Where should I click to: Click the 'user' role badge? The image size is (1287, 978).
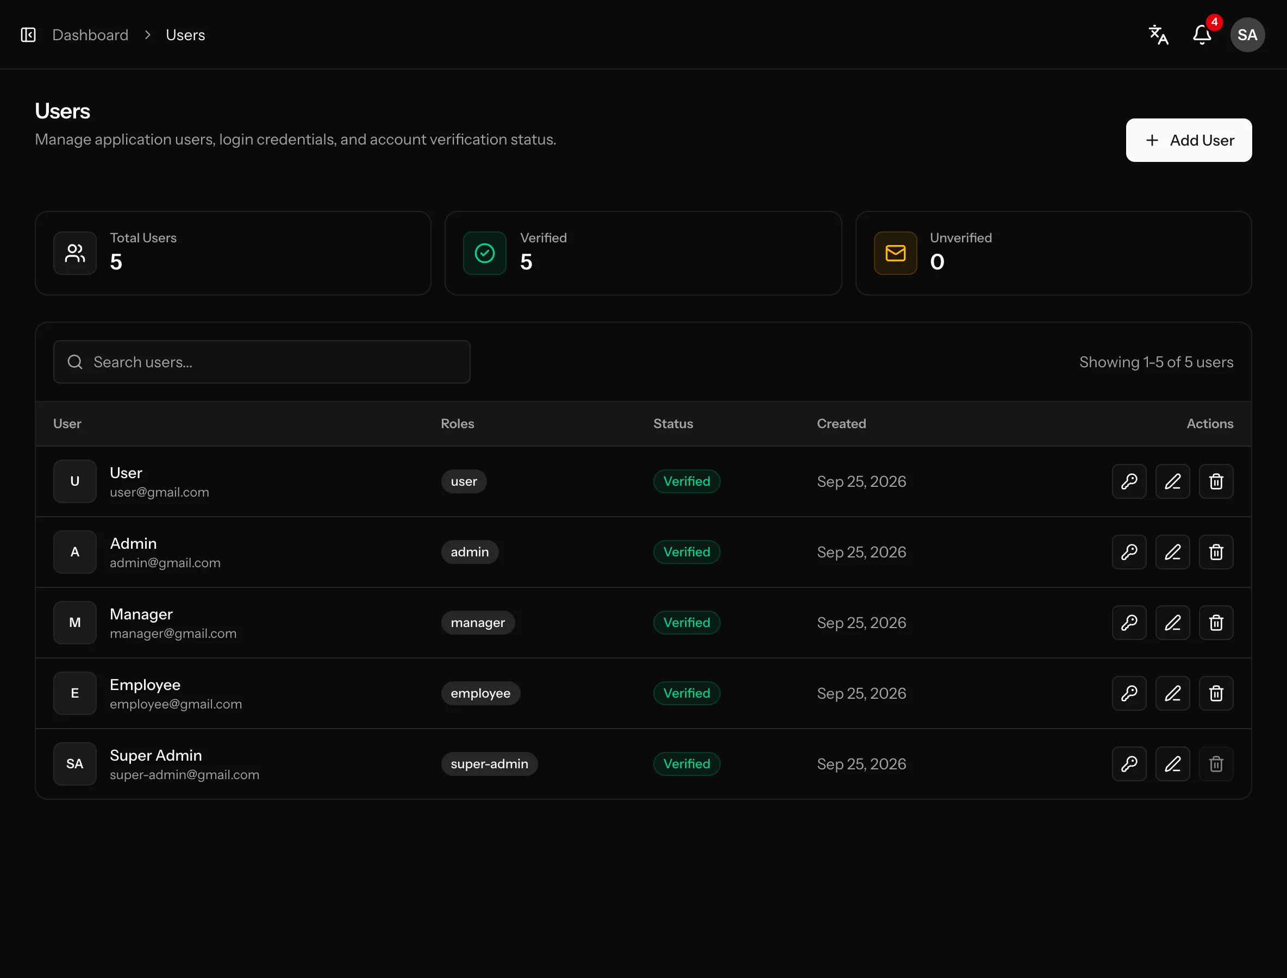pos(464,481)
